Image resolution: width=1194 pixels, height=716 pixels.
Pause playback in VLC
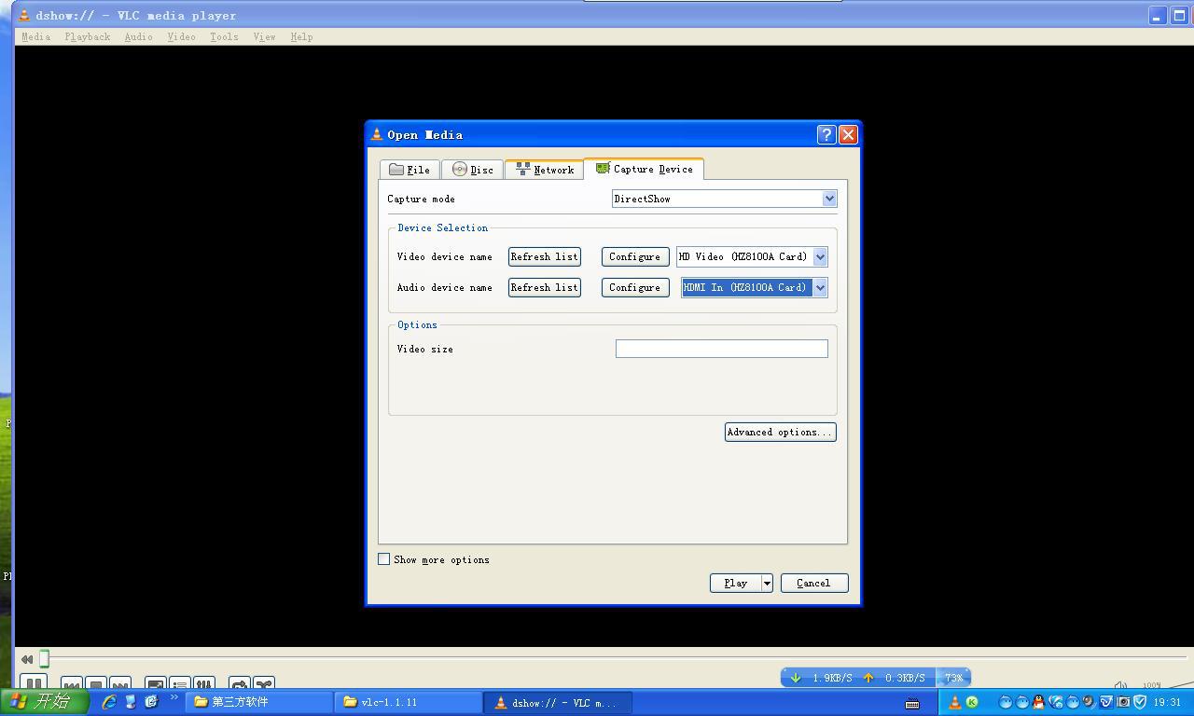[x=33, y=683]
